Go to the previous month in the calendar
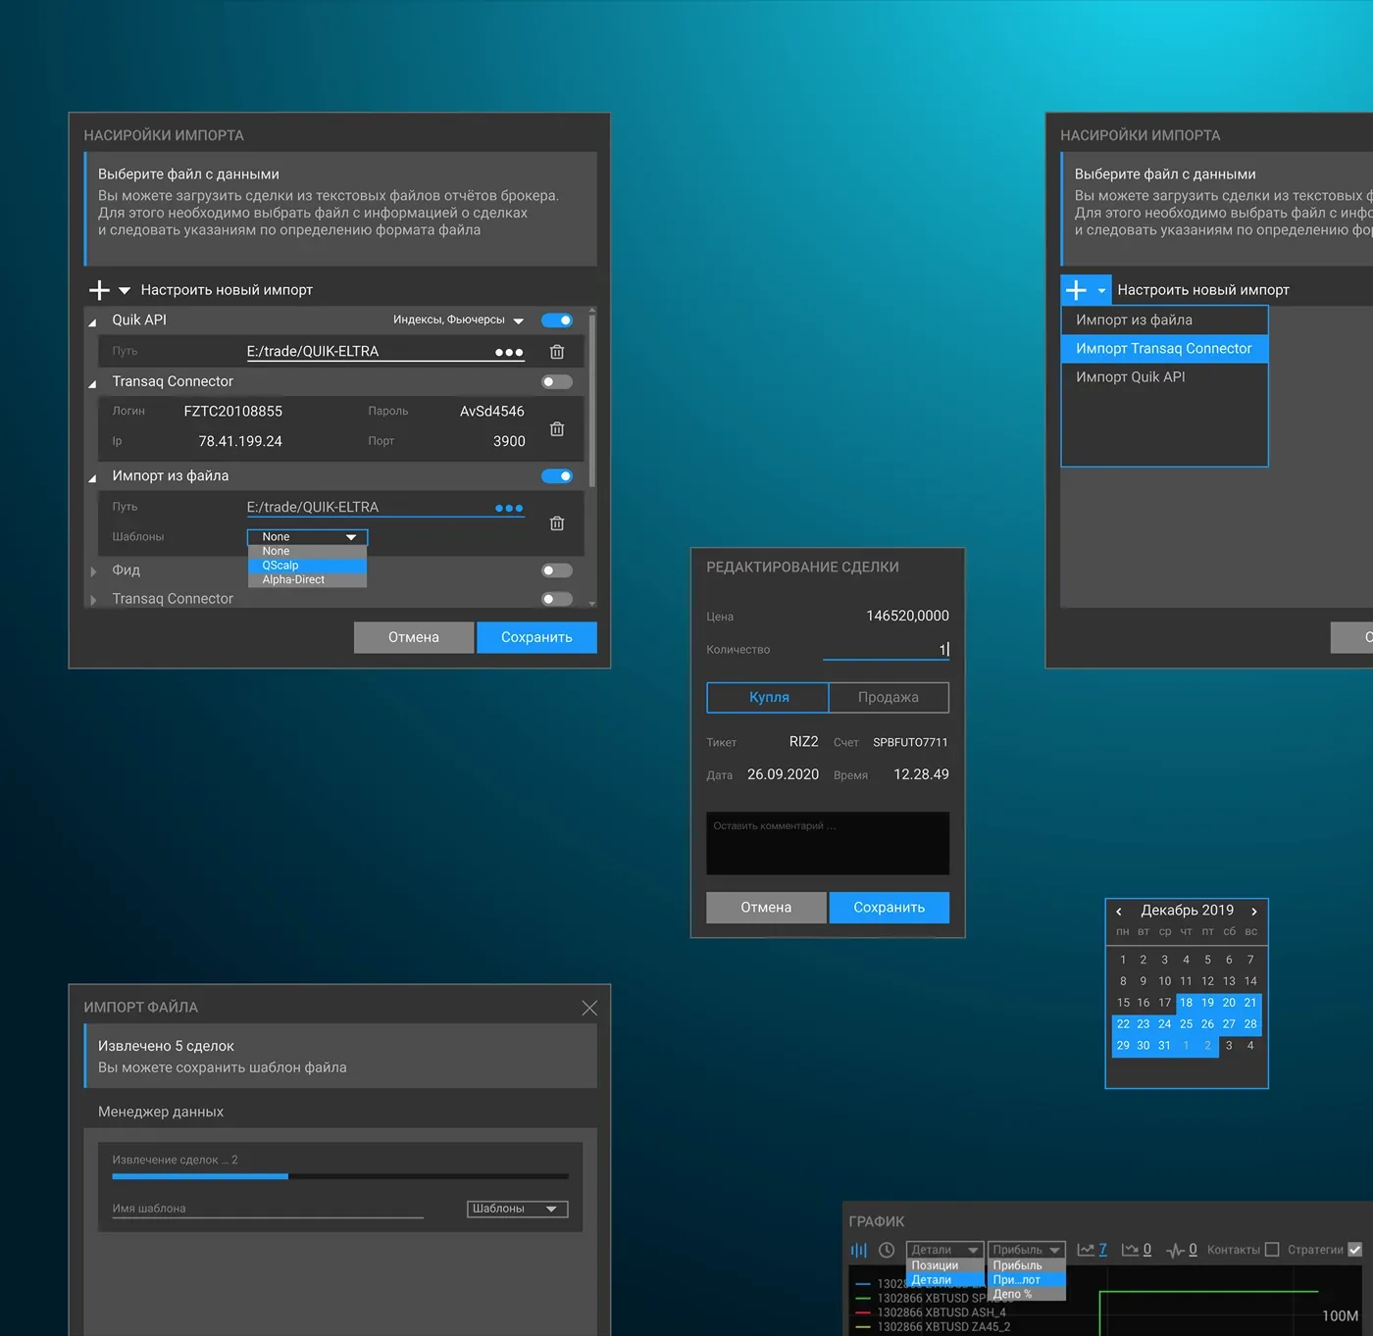The image size is (1373, 1336). point(1119,912)
